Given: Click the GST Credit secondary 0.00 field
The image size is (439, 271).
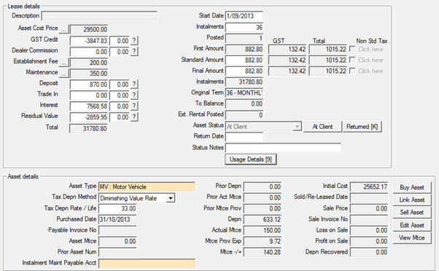Looking at the screenshot, I should (120, 41).
